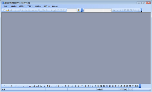Insert the unit Kg

tap(41, 86)
